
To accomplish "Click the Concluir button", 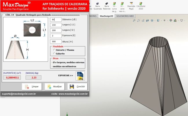I will tap(77, 87).
